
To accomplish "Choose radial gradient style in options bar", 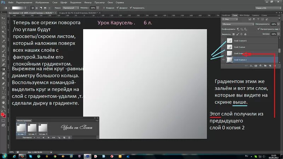I will click(37, 8).
